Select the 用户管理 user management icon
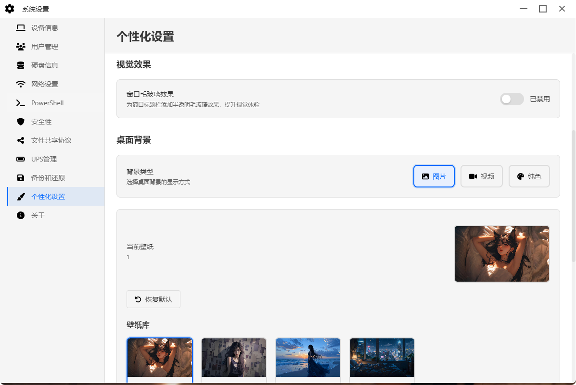 (x=20, y=46)
